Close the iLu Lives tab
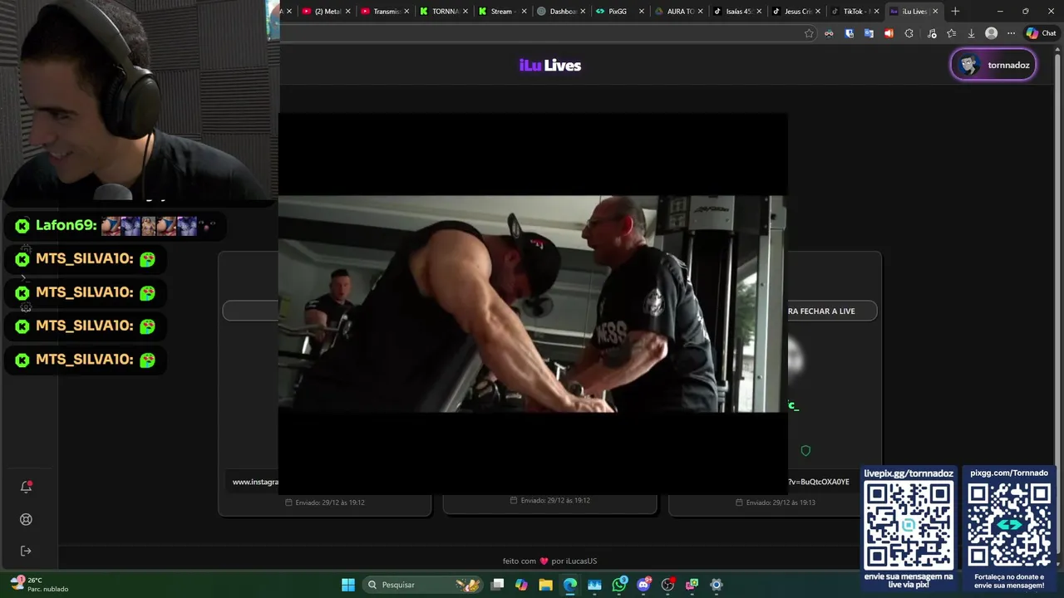Viewport: 1064px width, 598px height. coord(935,12)
